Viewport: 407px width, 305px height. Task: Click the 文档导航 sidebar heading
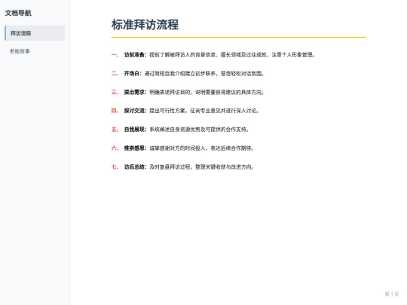point(18,13)
